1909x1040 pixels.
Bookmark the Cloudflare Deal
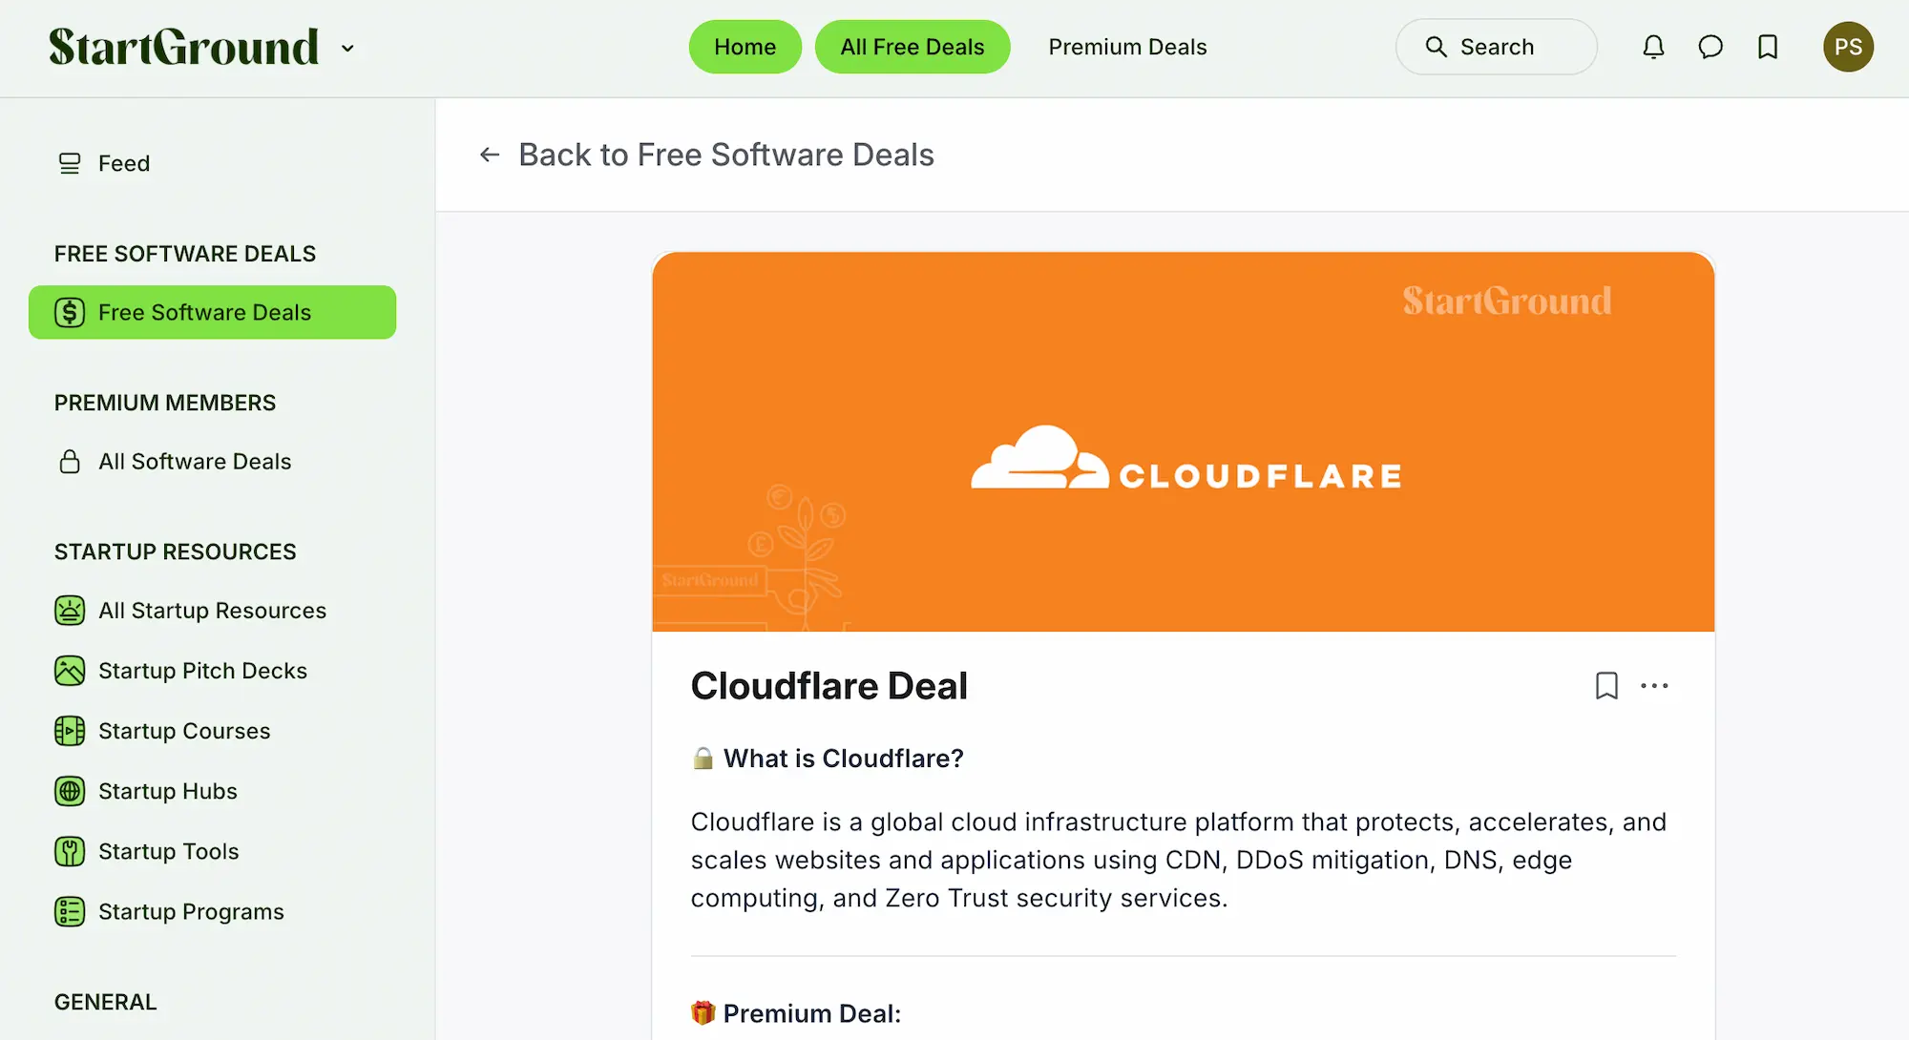pos(1607,685)
